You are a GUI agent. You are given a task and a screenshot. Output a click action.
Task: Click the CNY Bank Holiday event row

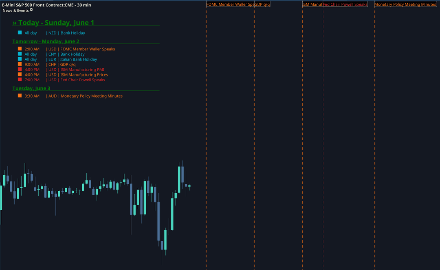click(51, 54)
